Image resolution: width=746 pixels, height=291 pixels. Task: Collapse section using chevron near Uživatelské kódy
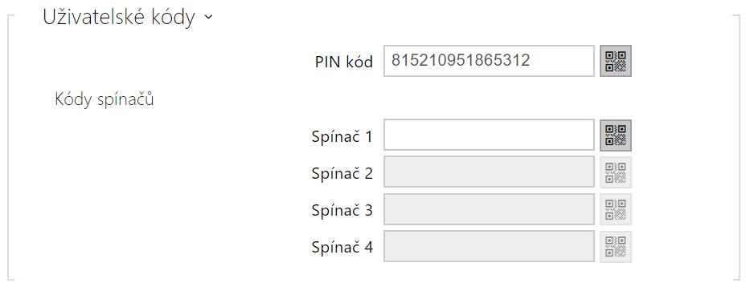208,18
